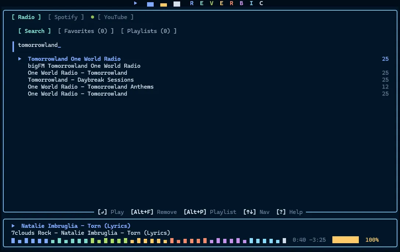Click the play triangle icon in the top bar
400x252 pixels.
point(135,3)
